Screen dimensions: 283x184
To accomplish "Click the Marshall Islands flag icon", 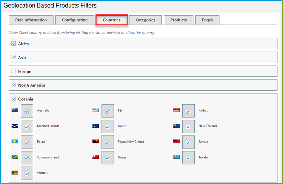I will (x=15, y=126).
